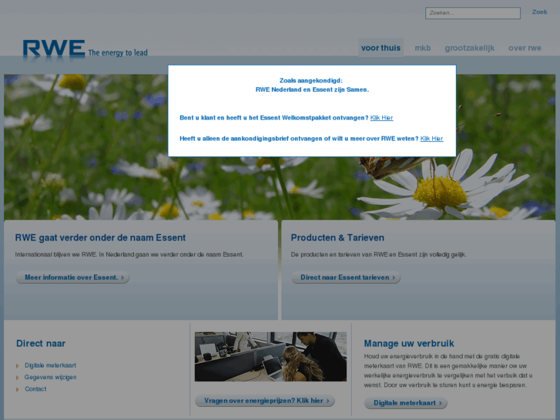Click Klik Hier after Essent Welkomstpakket question
Image resolution: width=560 pixels, height=420 pixels.
coord(381,118)
